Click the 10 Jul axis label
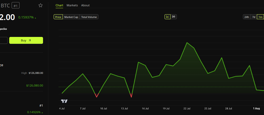 click(104, 108)
